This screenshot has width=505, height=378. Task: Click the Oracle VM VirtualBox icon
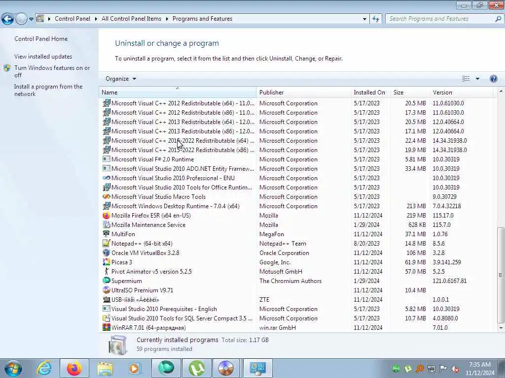point(107,252)
